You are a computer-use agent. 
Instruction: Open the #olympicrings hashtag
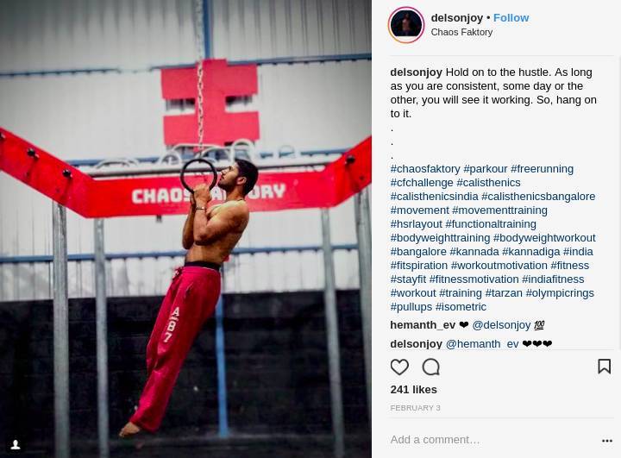[x=560, y=293]
